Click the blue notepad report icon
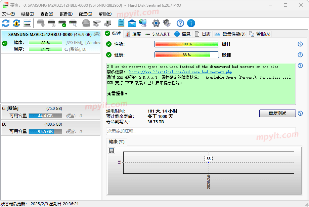The image size is (309, 207). [x=121, y=23]
